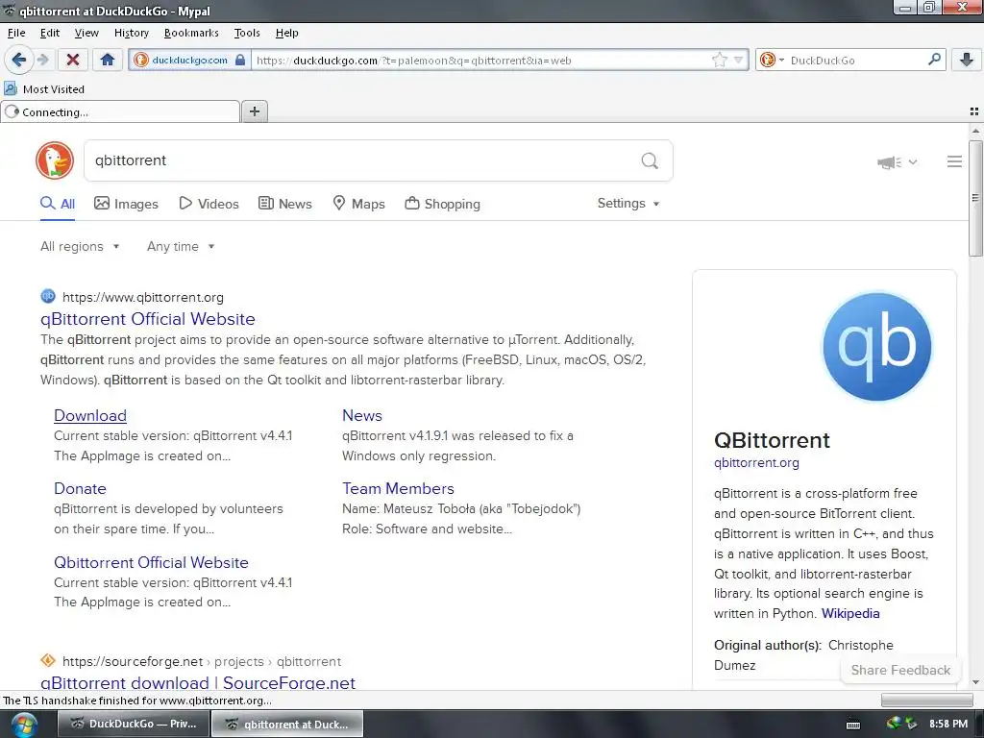The height and width of the screenshot is (738, 984).
Task: Open the History menu
Action: [131, 33]
